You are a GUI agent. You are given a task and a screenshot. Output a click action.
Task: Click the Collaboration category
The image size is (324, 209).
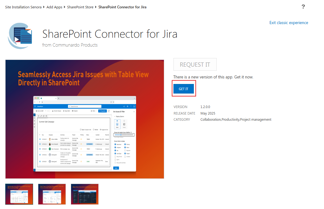[210, 119]
